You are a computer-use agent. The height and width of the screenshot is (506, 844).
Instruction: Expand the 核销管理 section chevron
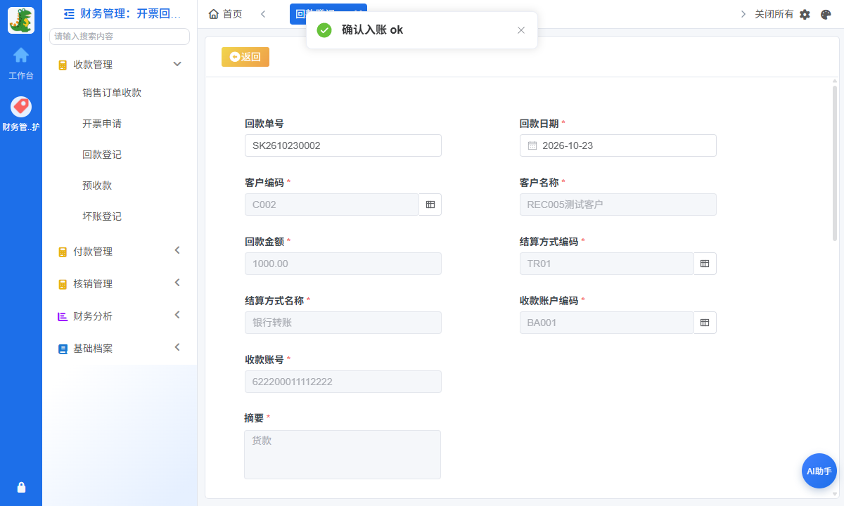(x=177, y=283)
